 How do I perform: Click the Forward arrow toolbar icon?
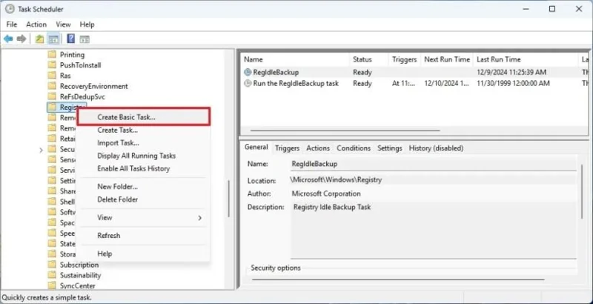click(x=21, y=39)
